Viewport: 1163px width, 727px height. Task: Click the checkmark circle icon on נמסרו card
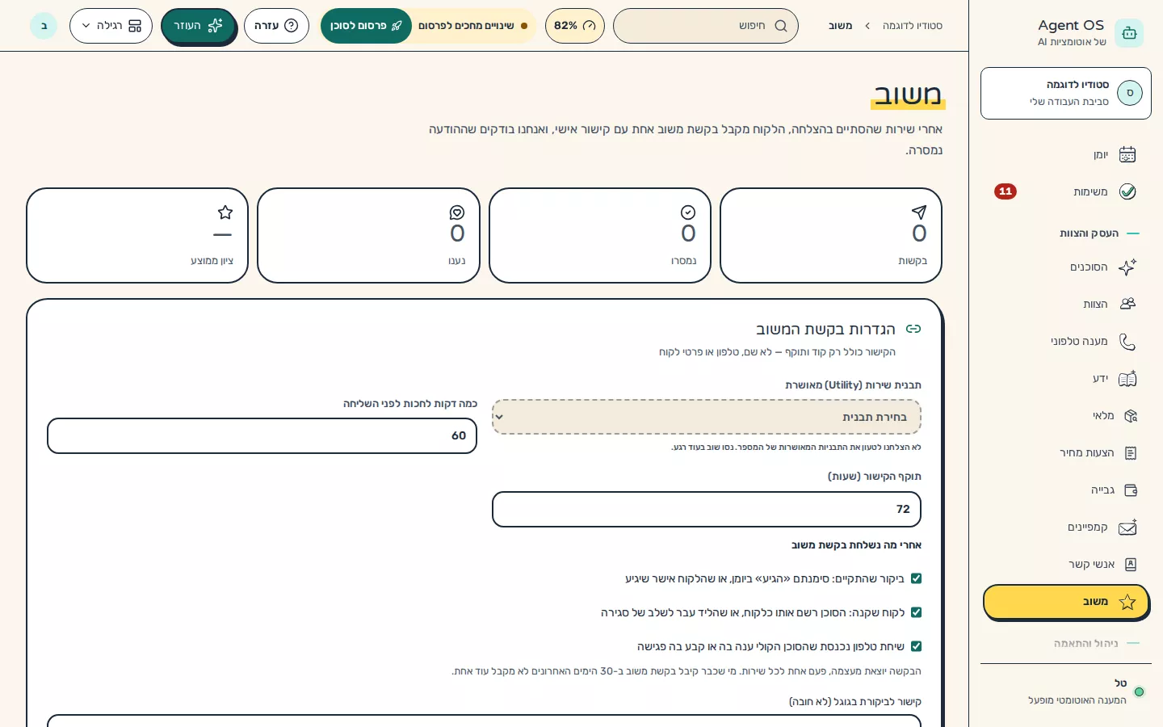tap(688, 212)
